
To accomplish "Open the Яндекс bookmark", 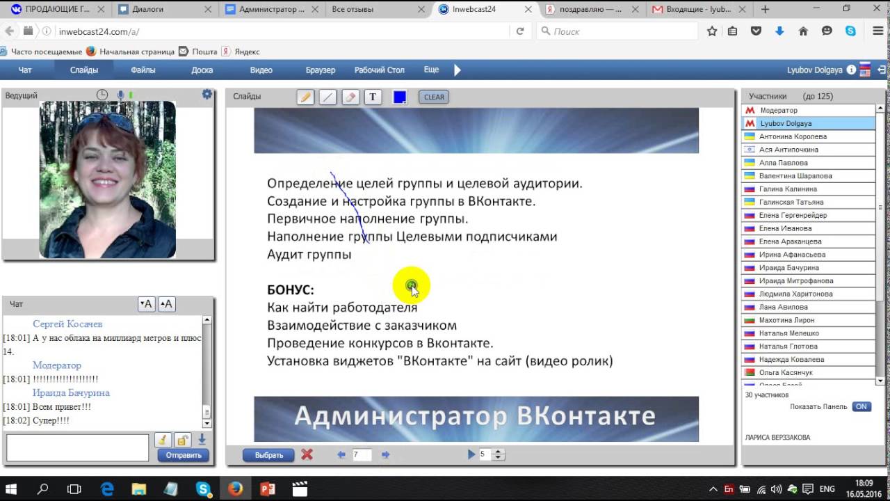I will click(x=241, y=51).
